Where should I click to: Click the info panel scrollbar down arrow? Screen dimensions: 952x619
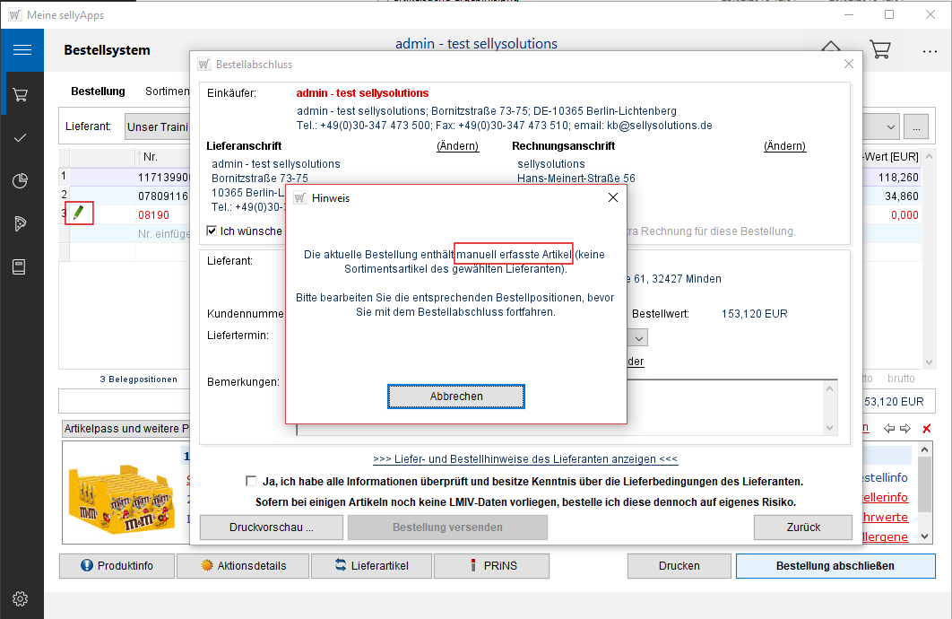coord(924,536)
